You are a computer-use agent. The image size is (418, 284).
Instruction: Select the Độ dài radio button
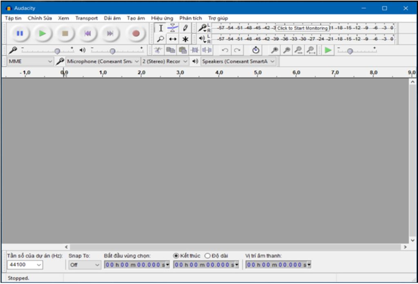(207, 256)
